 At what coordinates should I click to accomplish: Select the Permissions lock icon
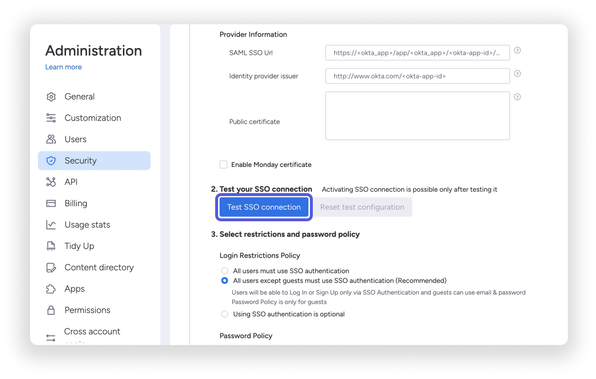[x=51, y=310]
